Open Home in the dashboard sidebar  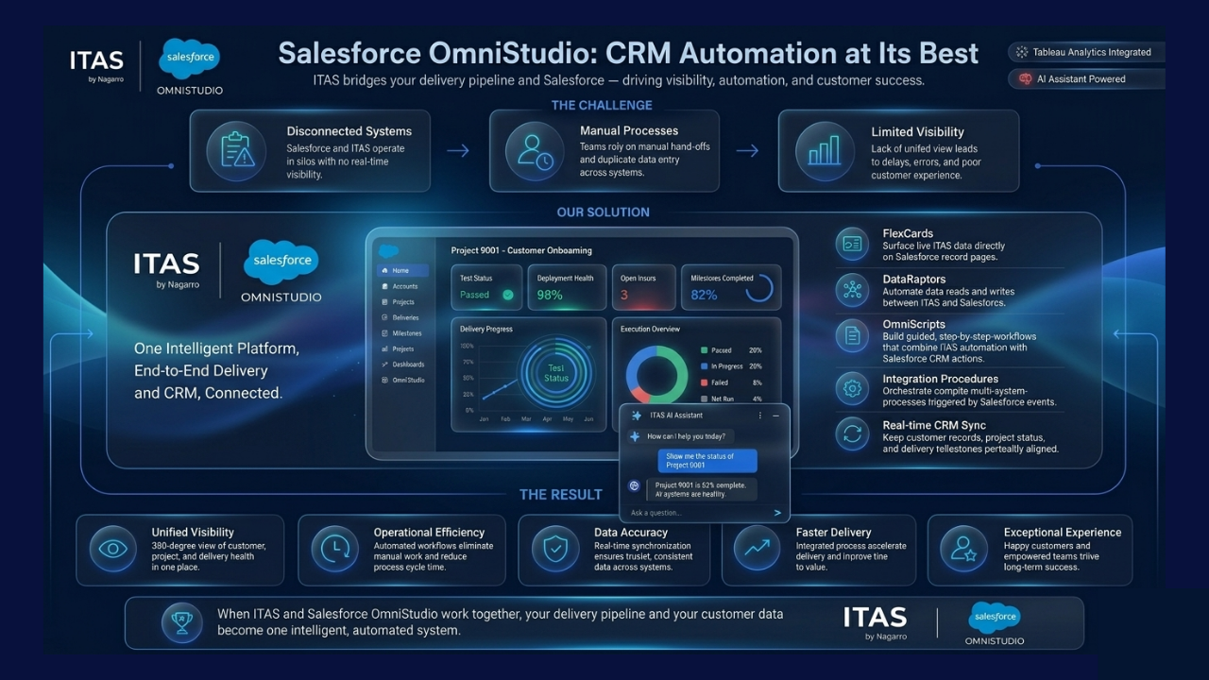403,271
